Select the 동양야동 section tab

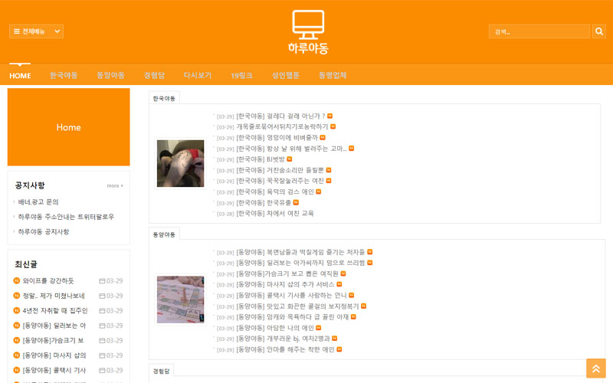pyautogui.click(x=164, y=234)
